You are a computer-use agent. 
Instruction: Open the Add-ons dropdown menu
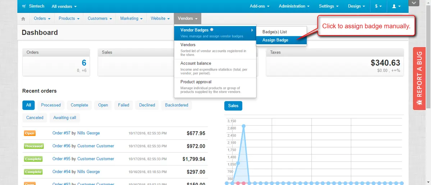tap(260, 6)
